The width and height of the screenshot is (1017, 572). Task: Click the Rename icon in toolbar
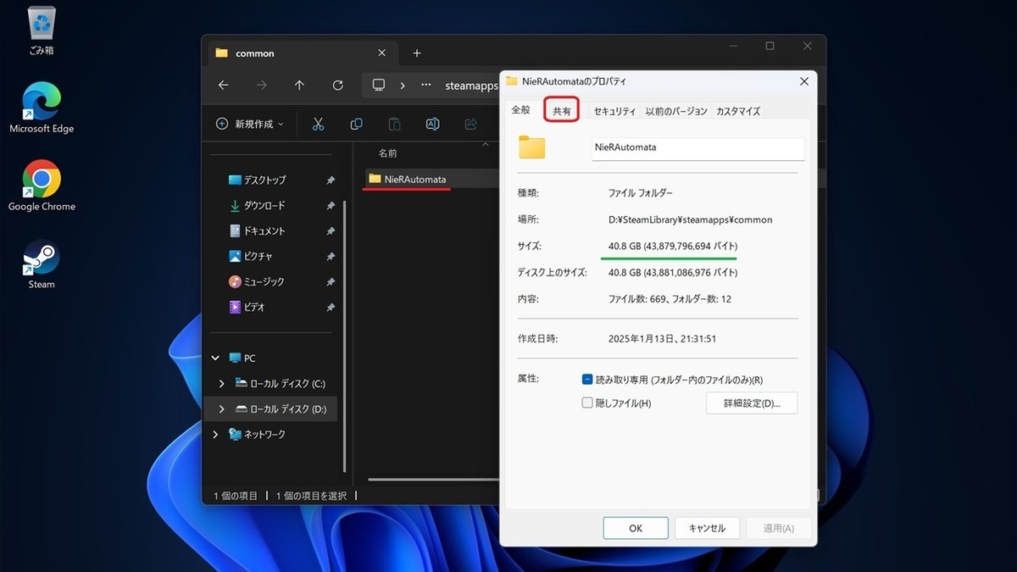point(432,124)
